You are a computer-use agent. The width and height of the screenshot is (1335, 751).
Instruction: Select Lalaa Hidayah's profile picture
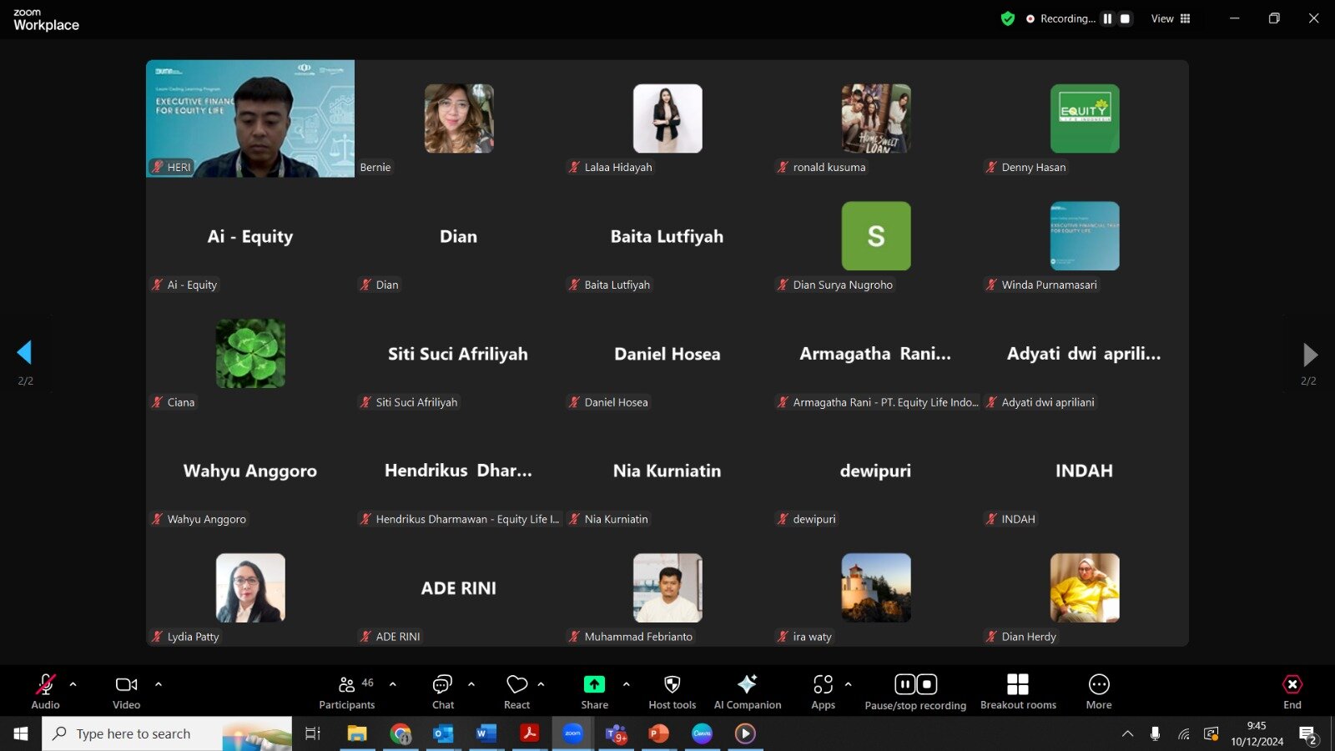[667, 118]
